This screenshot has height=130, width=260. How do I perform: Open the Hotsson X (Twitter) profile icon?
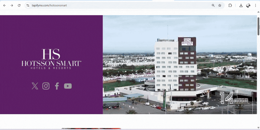point(35,86)
